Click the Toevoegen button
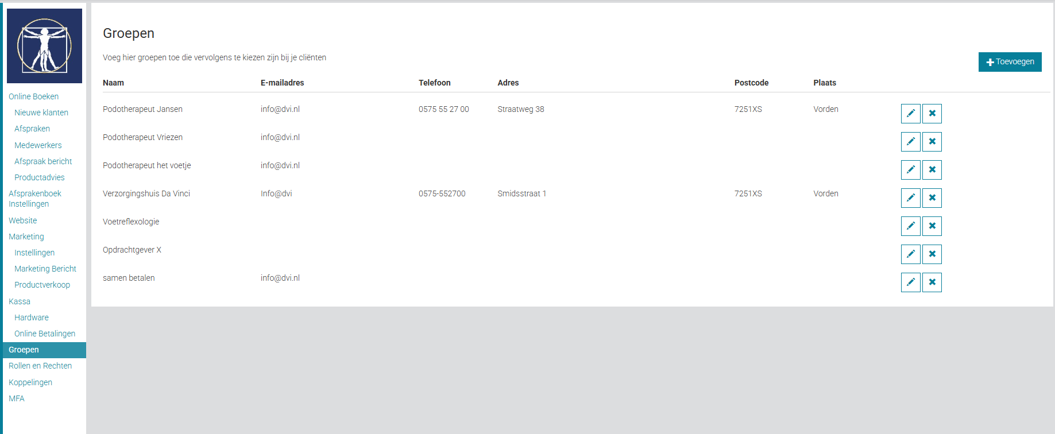This screenshot has height=434, width=1055. click(x=1010, y=62)
